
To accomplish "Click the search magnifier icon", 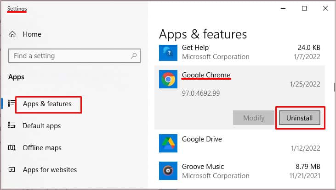I will pyautogui.click(x=134, y=56).
